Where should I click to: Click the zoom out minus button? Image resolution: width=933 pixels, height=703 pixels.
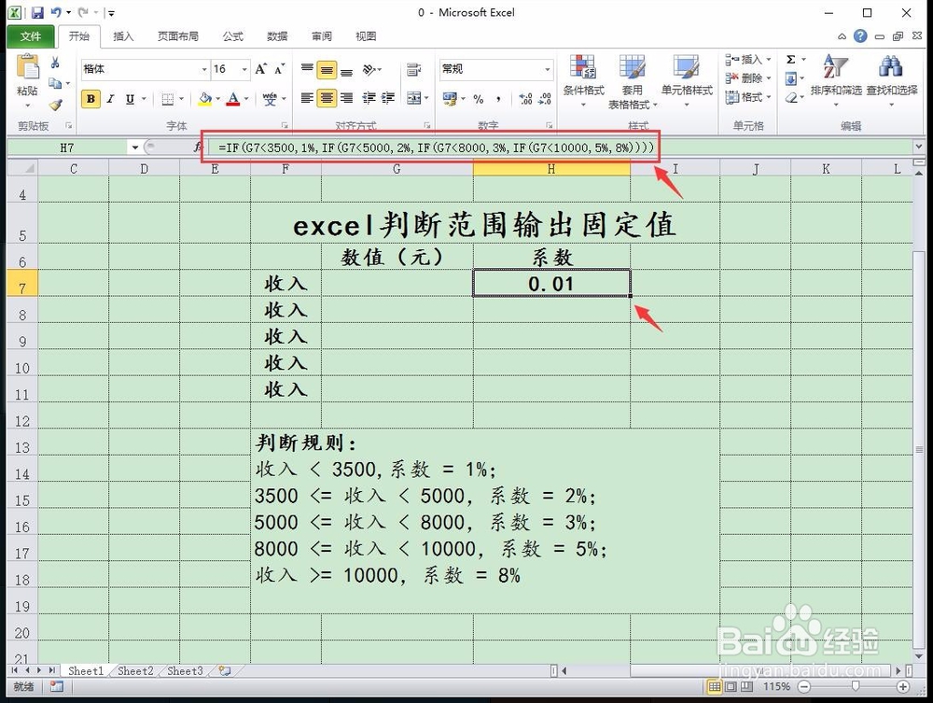(x=804, y=686)
